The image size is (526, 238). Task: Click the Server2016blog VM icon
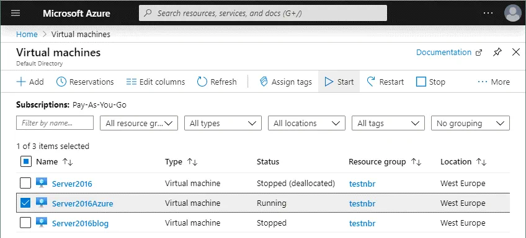pos(42,223)
